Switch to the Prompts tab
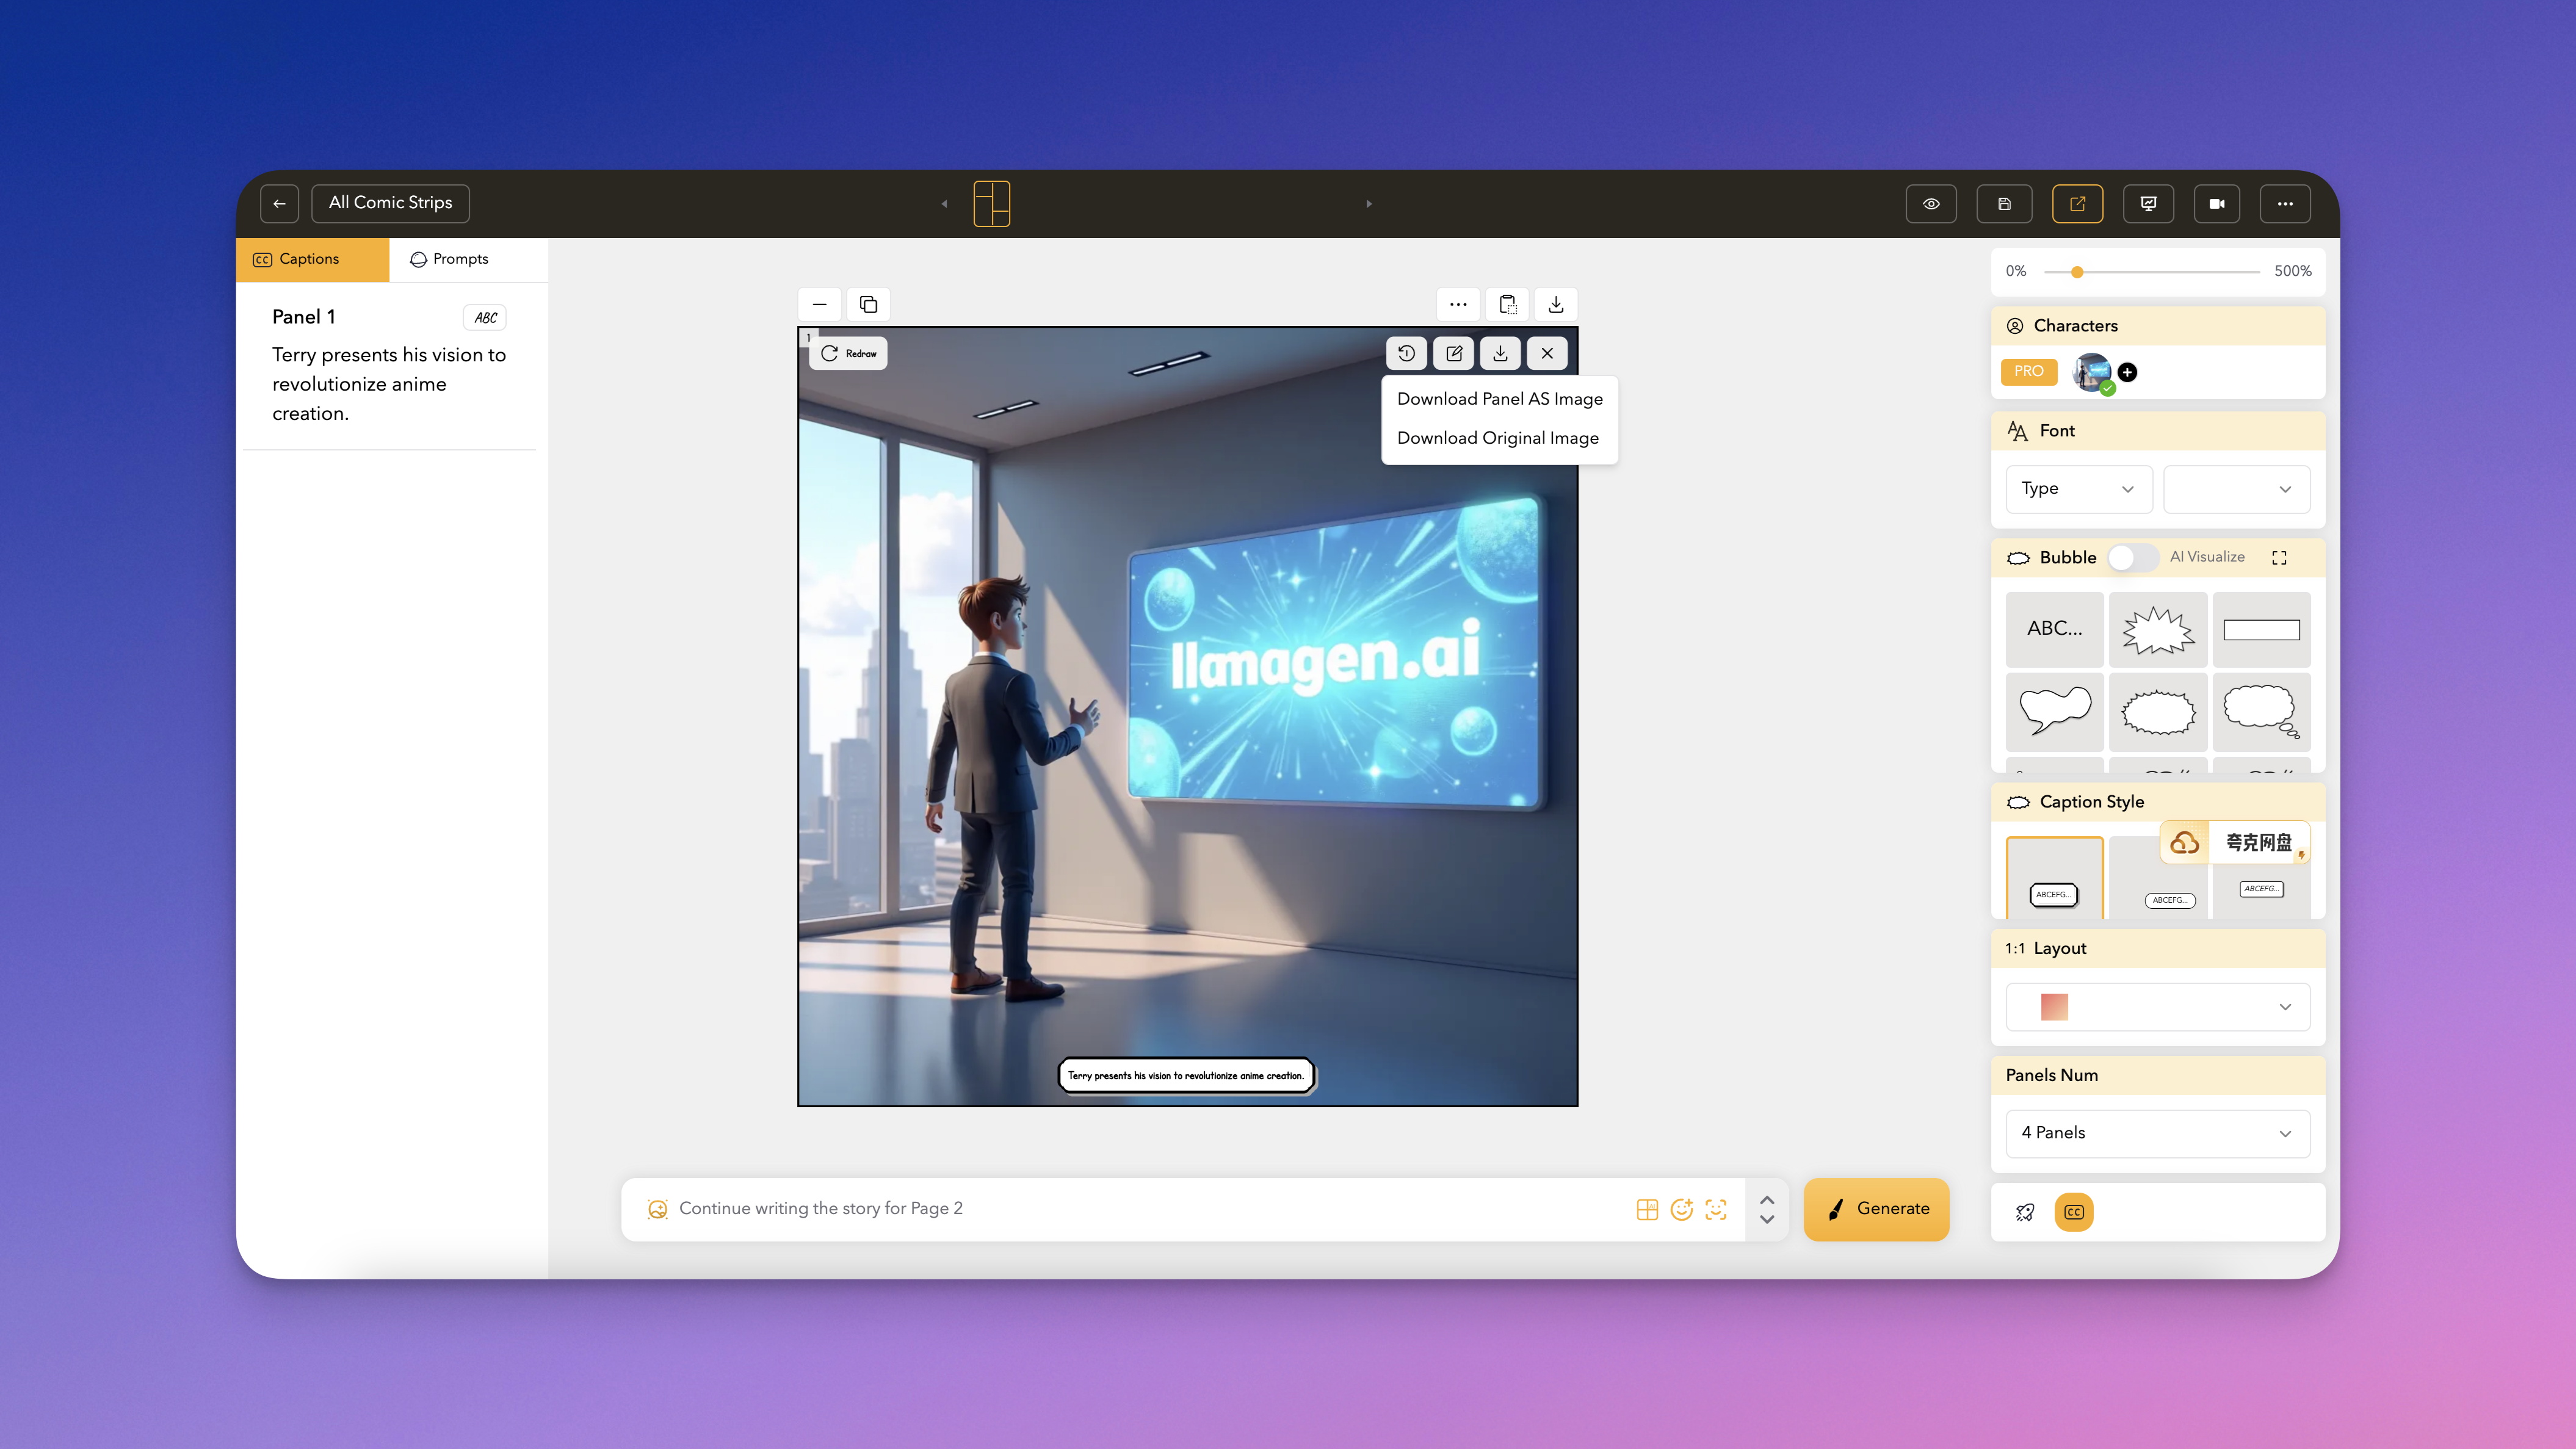This screenshot has height=1449, width=2576. click(450, 259)
